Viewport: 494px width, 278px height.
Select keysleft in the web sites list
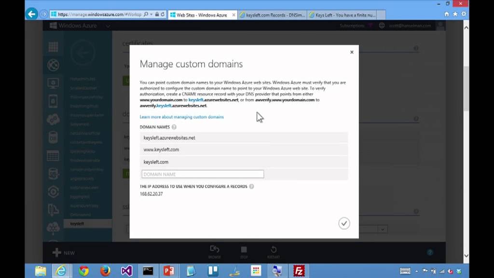(88, 224)
